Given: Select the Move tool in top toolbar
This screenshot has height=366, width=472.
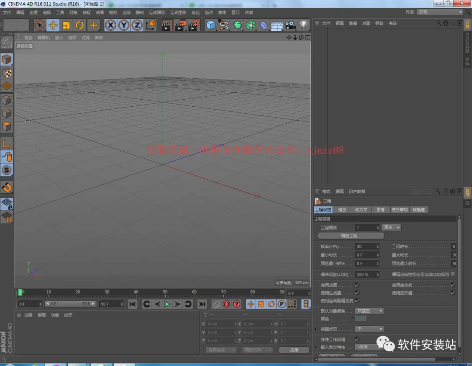Looking at the screenshot, I should coord(53,25).
